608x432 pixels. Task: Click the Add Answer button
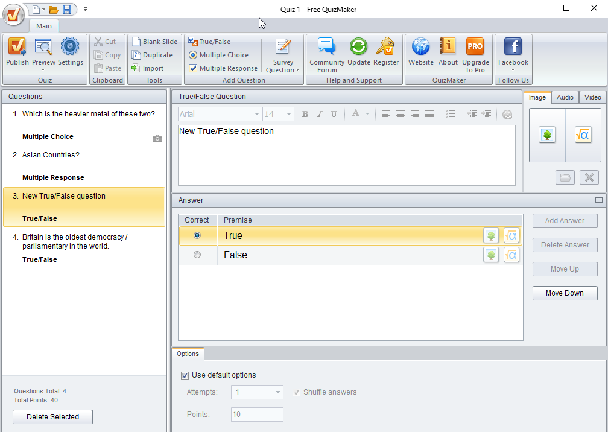(x=565, y=221)
